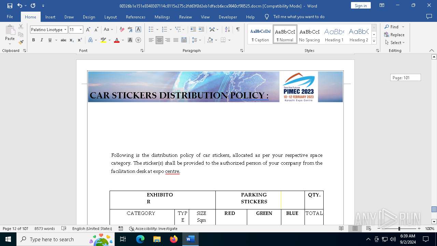Click the Save icon in title bar

[x=10, y=6]
